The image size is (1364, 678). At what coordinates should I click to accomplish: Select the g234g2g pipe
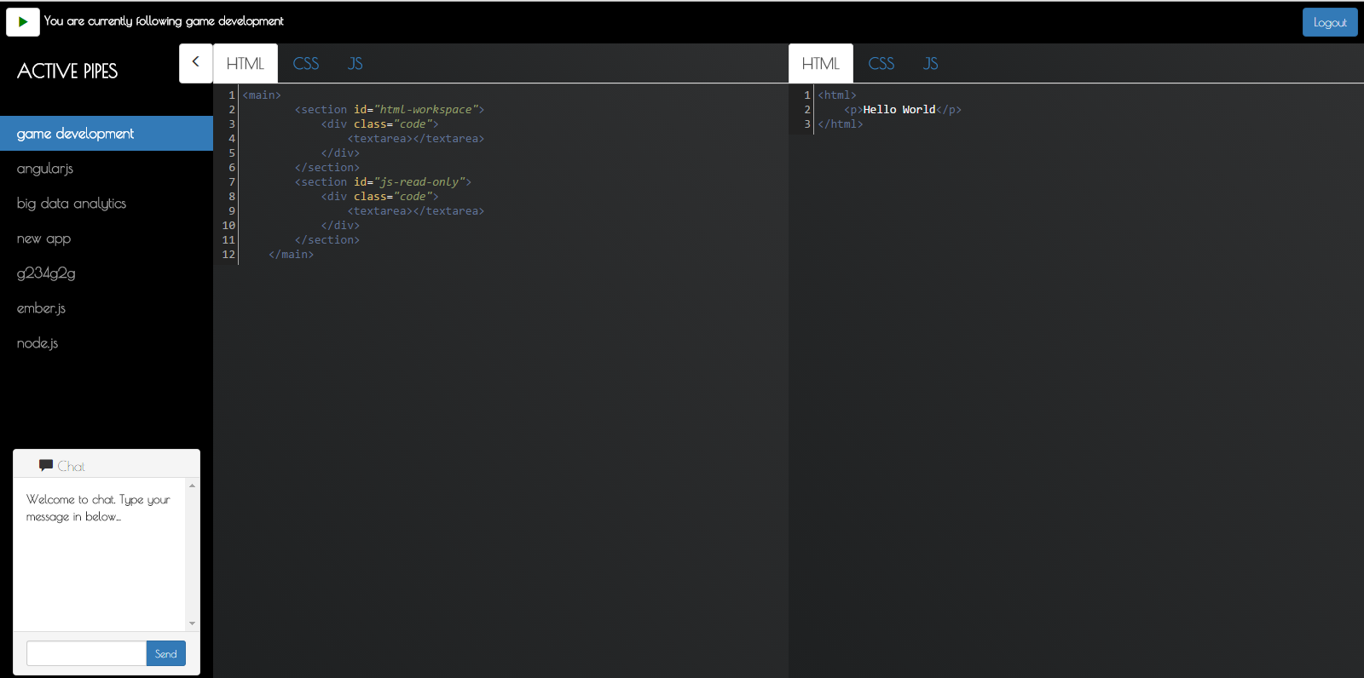click(107, 273)
